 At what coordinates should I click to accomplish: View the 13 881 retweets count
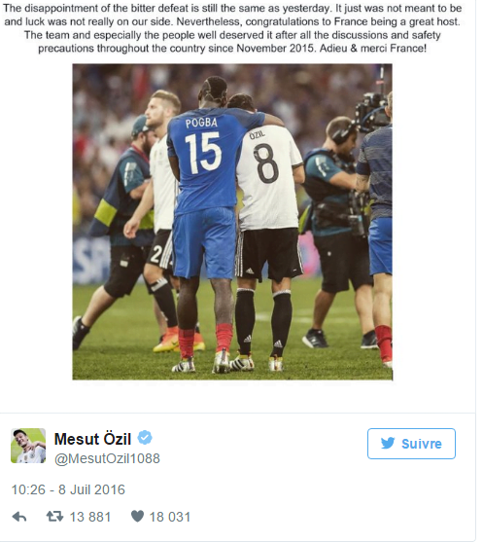pyautogui.click(x=90, y=517)
